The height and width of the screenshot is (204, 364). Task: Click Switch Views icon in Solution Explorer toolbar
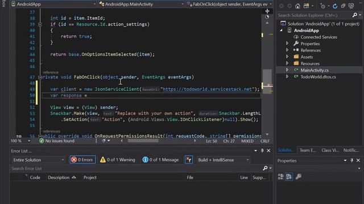point(306,6)
